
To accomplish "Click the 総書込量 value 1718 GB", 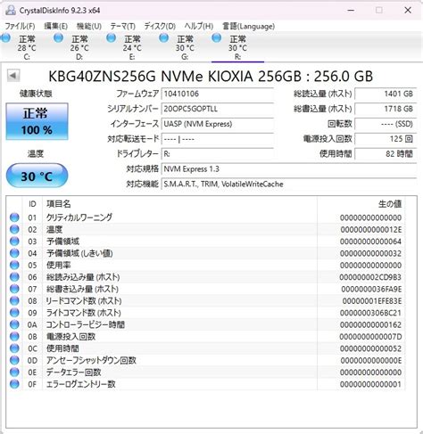I will point(386,109).
